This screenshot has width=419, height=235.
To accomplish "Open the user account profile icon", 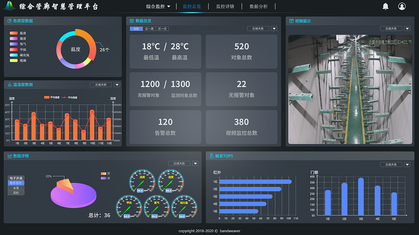I will point(402,6).
